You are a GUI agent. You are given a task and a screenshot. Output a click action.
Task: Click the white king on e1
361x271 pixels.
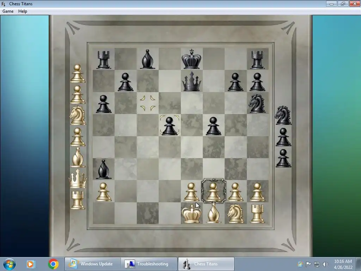(191, 213)
